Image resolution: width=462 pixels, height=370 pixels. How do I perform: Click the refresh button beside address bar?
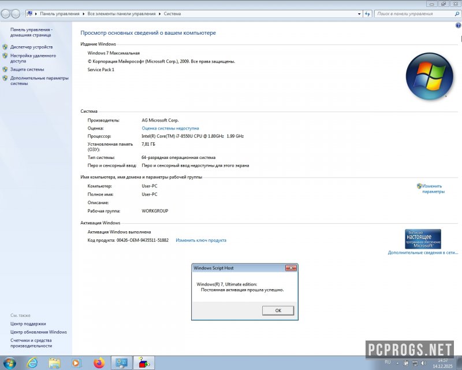coord(367,14)
